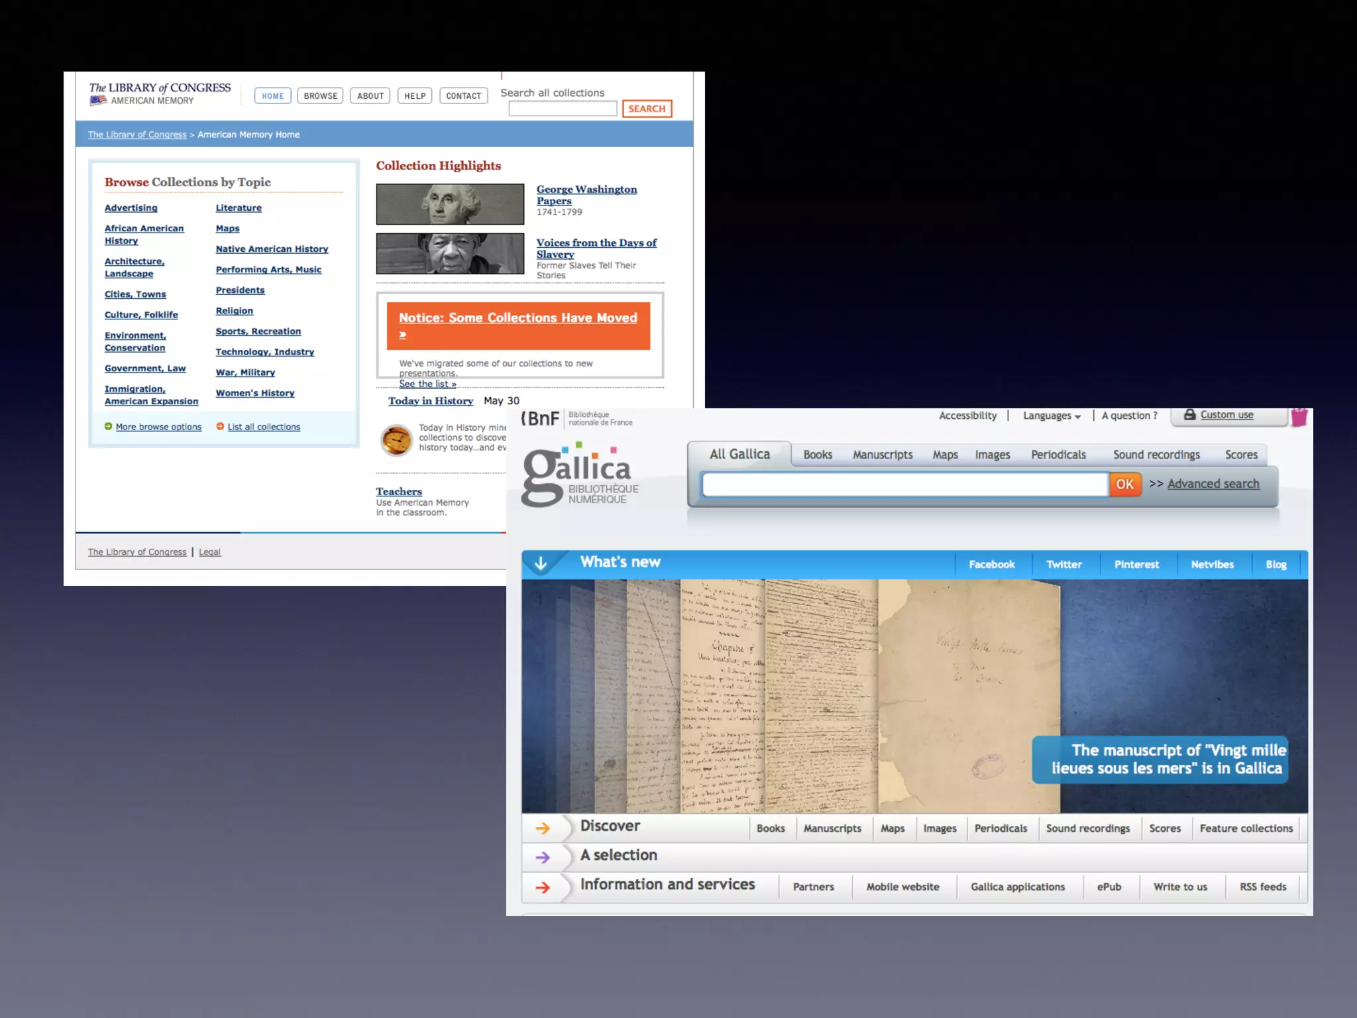Expand the A selection section

618,855
